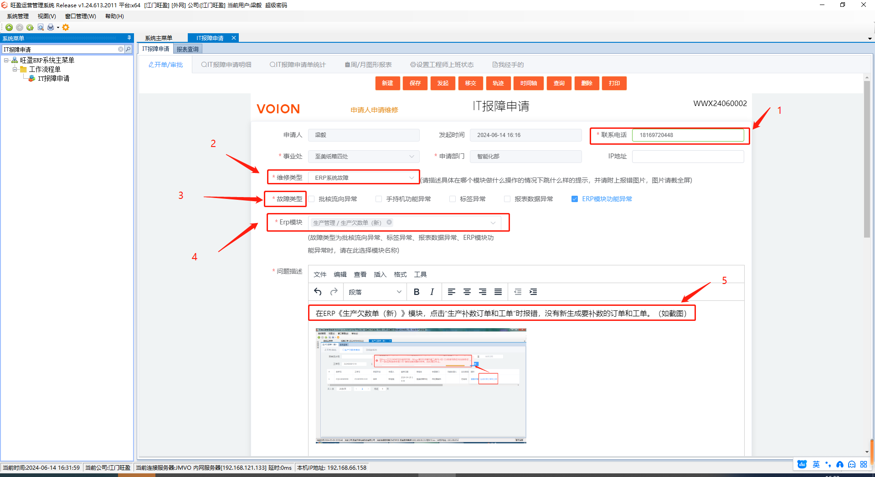Open the 帮助(H) menu
875x477 pixels.
114,16
